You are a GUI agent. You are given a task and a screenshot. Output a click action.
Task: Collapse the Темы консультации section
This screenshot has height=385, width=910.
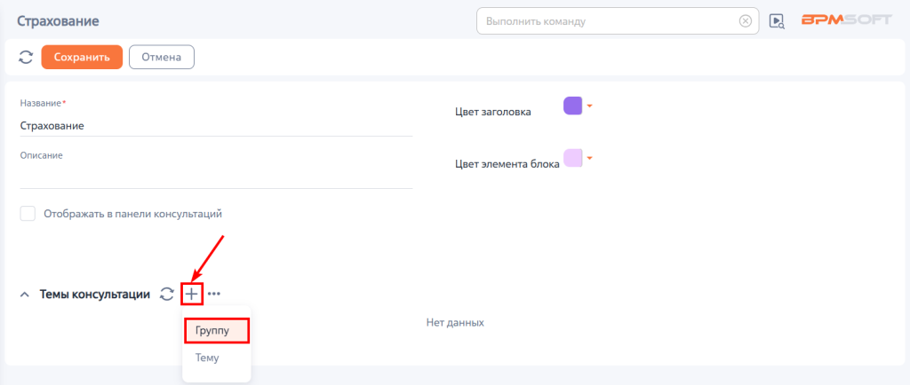click(24, 295)
